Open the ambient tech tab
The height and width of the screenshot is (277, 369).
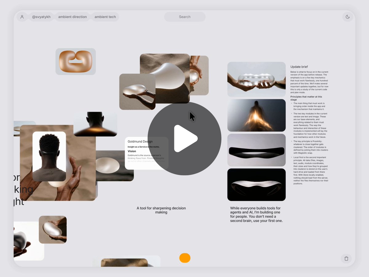click(105, 17)
